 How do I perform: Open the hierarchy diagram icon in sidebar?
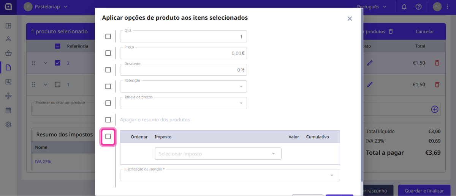click(8, 96)
